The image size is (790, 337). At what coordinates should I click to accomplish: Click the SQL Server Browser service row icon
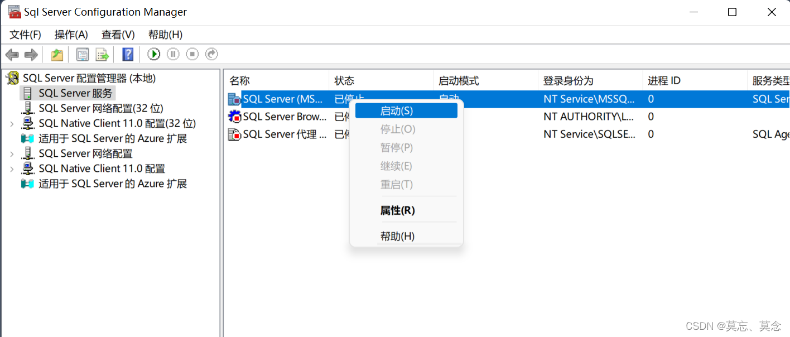click(235, 117)
